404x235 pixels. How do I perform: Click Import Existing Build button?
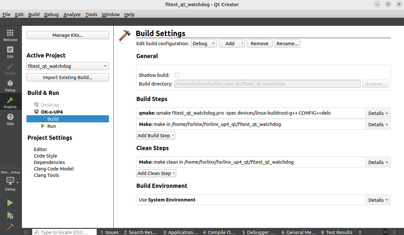68,77
